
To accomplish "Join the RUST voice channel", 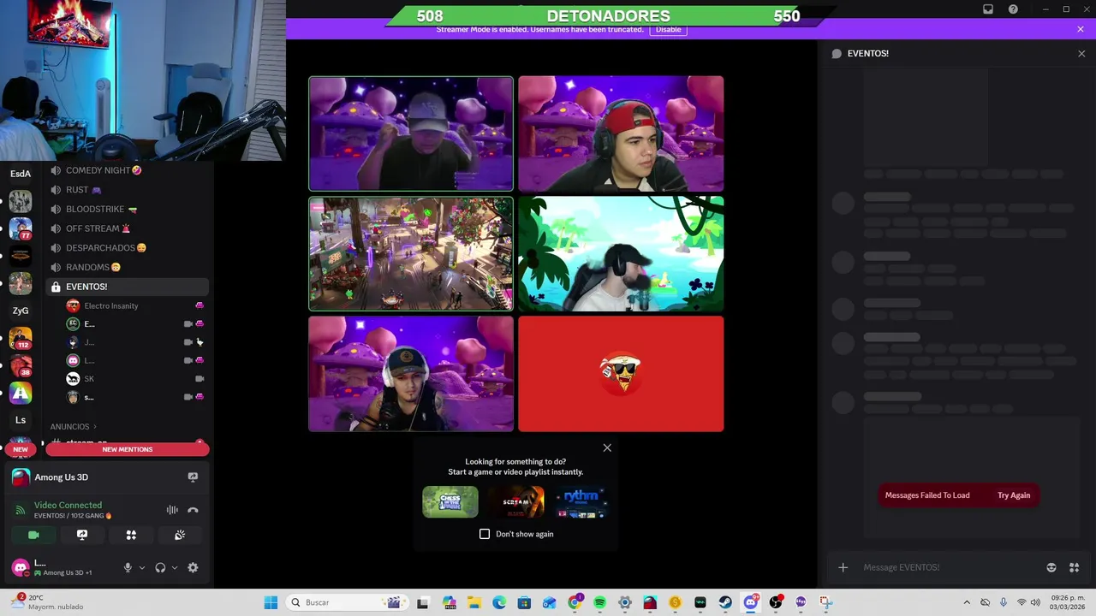I will 127,190.
